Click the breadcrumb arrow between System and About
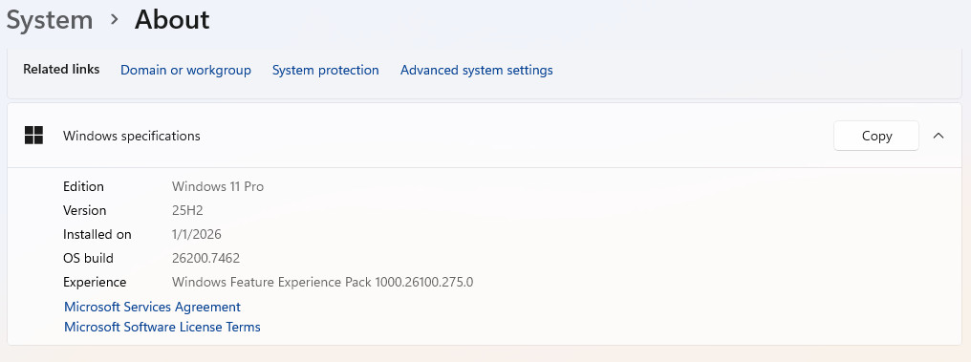Screen dimensions: 971x362 pos(114,20)
